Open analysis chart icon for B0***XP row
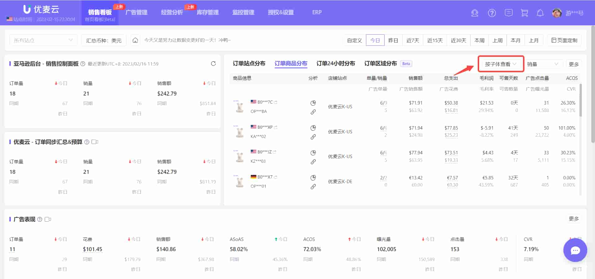595x279 pixels. (313, 128)
